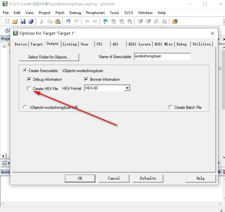Uncheck the Debug Information checkbox

tap(29, 79)
